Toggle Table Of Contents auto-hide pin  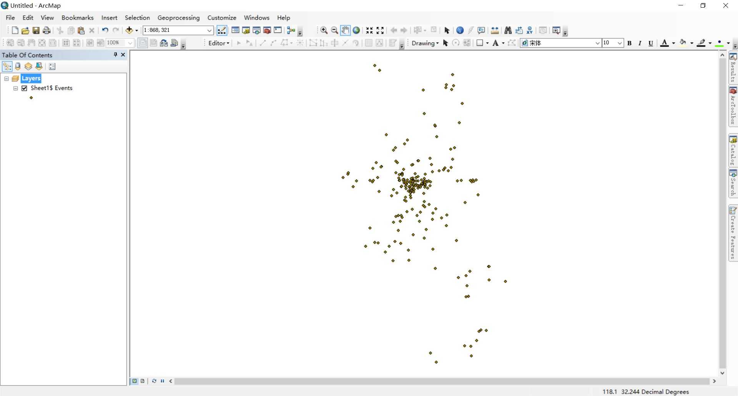click(x=115, y=55)
